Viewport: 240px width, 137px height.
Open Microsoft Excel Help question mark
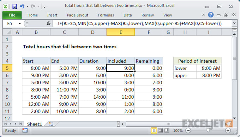point(211,15)
